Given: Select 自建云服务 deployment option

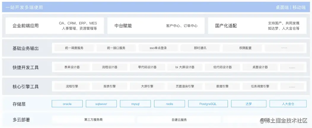Looking at the screenshot, I should point(179,120).
